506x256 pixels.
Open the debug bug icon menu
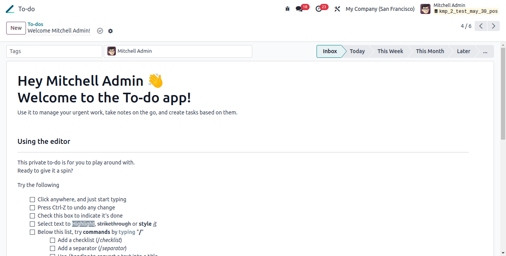point(287,9)
